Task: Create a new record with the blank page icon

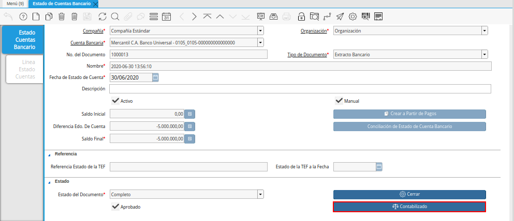Action: [36, 17]
